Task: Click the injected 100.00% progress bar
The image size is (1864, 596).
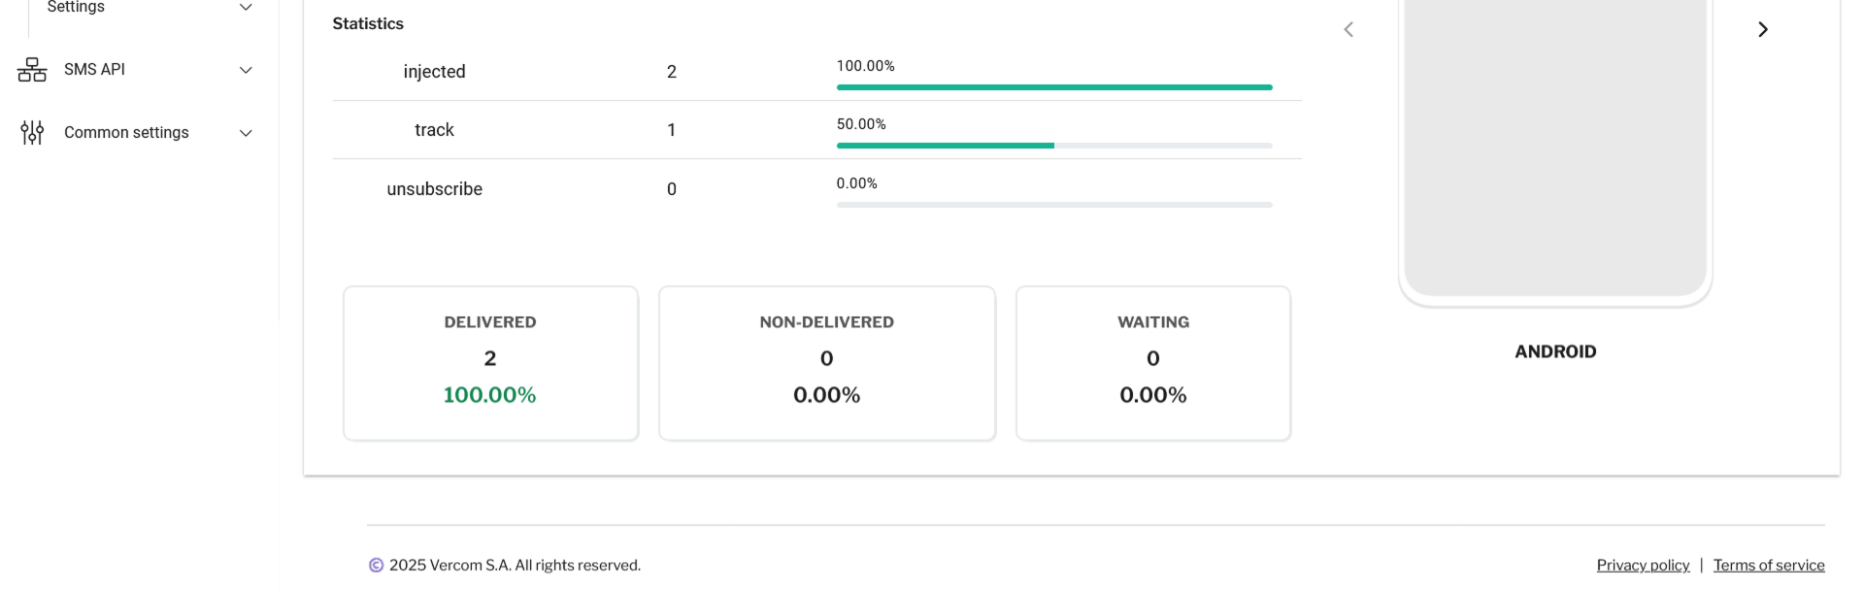Action: click(1053, 87)
